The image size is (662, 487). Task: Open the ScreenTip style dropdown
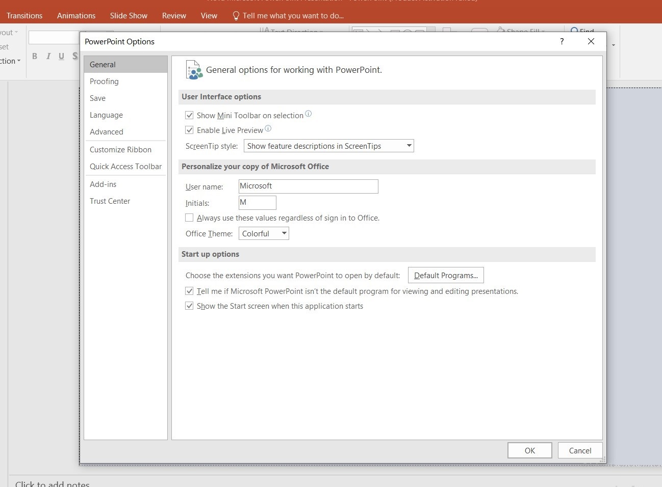click(x=329, y=146)
